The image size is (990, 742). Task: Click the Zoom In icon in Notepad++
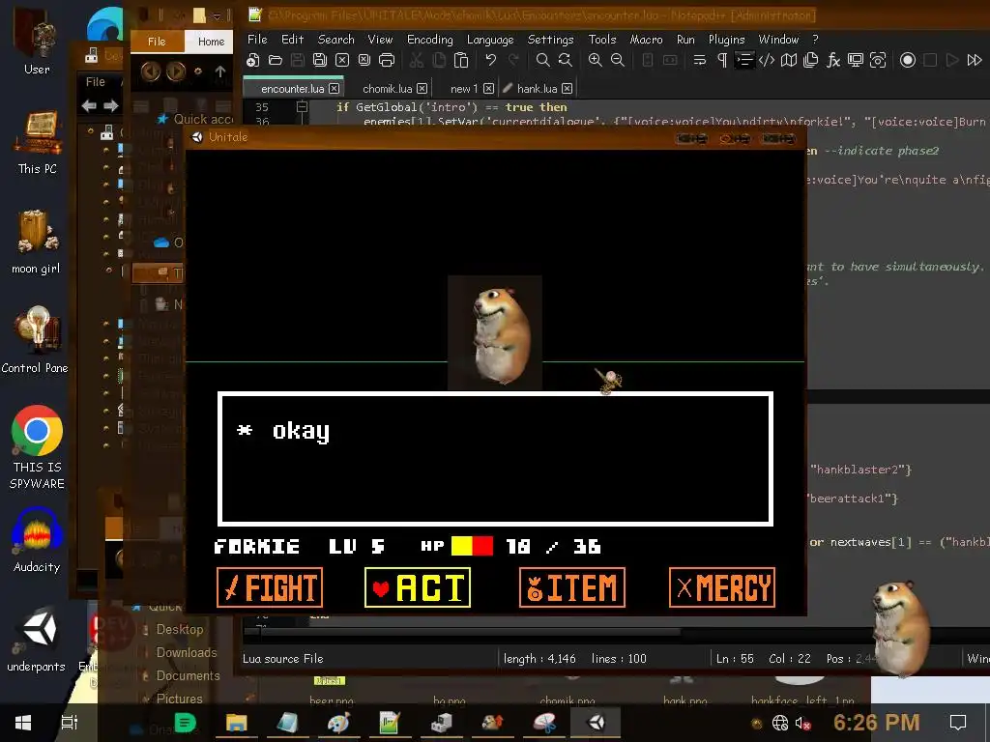pyautogui.click(x=595, y=60)
